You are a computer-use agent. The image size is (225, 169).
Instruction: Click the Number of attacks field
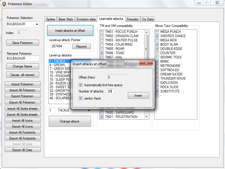click(x=110, y=91)
